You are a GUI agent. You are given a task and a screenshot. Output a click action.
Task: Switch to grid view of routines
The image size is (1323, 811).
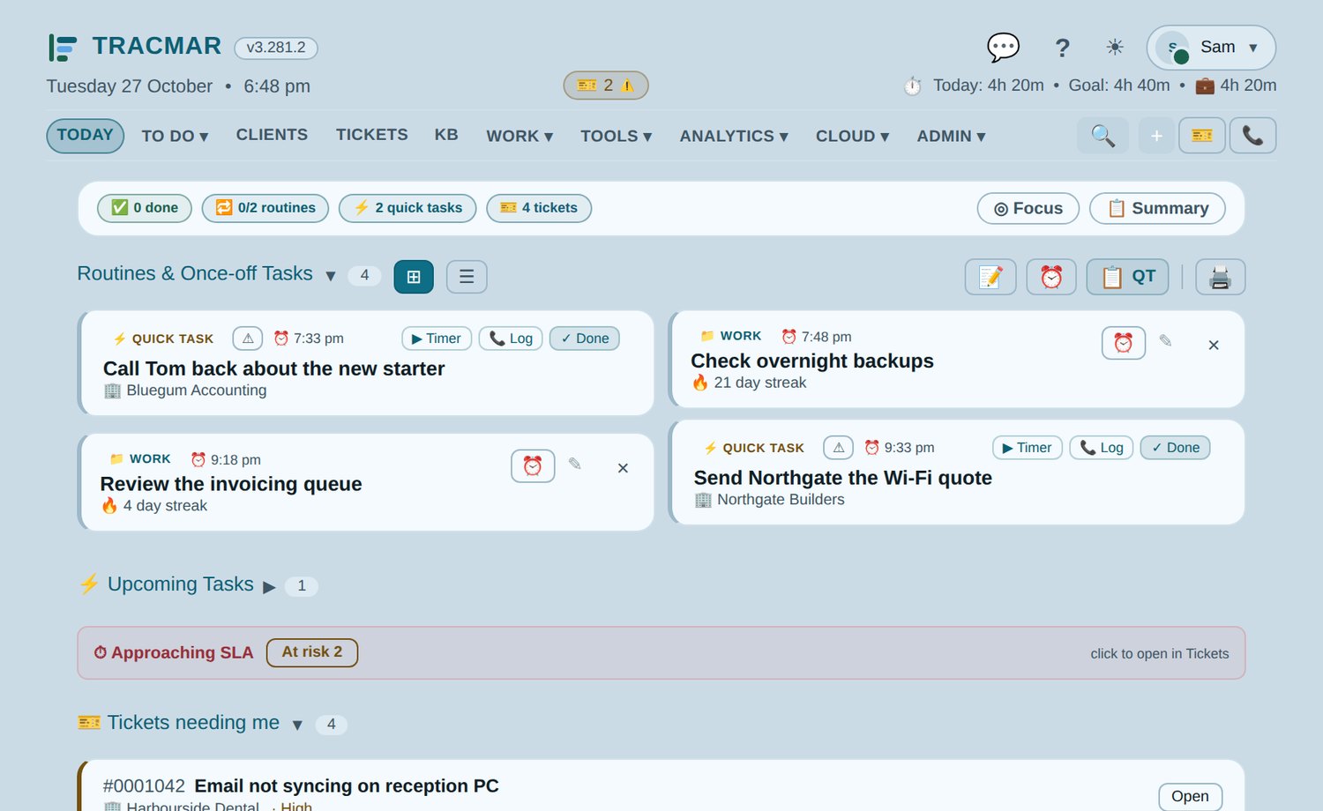[x=414, y=277]
